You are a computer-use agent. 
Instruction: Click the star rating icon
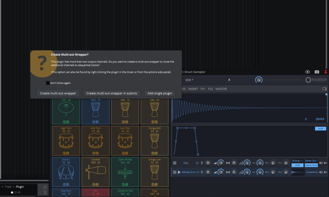12,193
